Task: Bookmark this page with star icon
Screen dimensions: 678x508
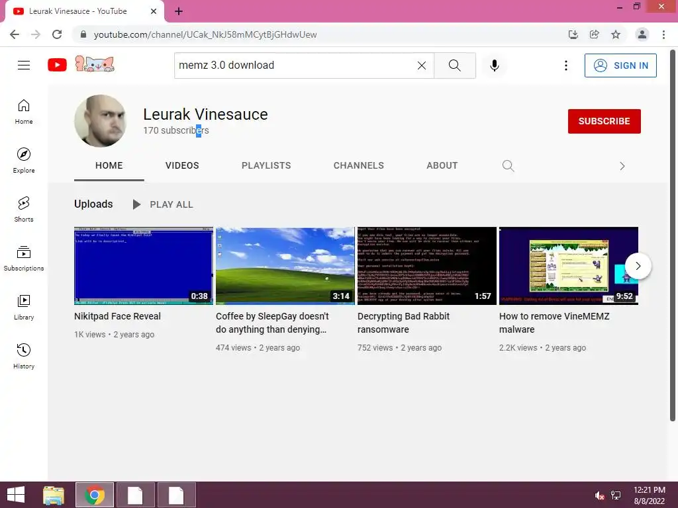Action: point(616,34)
